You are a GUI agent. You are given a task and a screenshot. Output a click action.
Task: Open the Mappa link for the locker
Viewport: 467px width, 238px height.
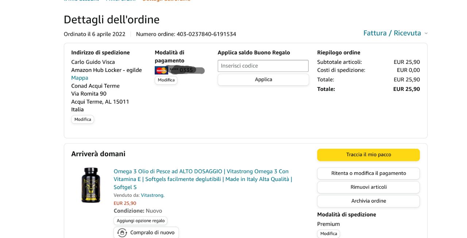pyautogui.click(x=80, y=78)
